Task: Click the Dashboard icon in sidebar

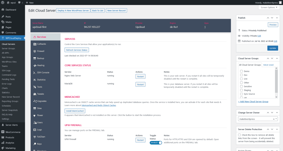Action: [x=3, y=10]
